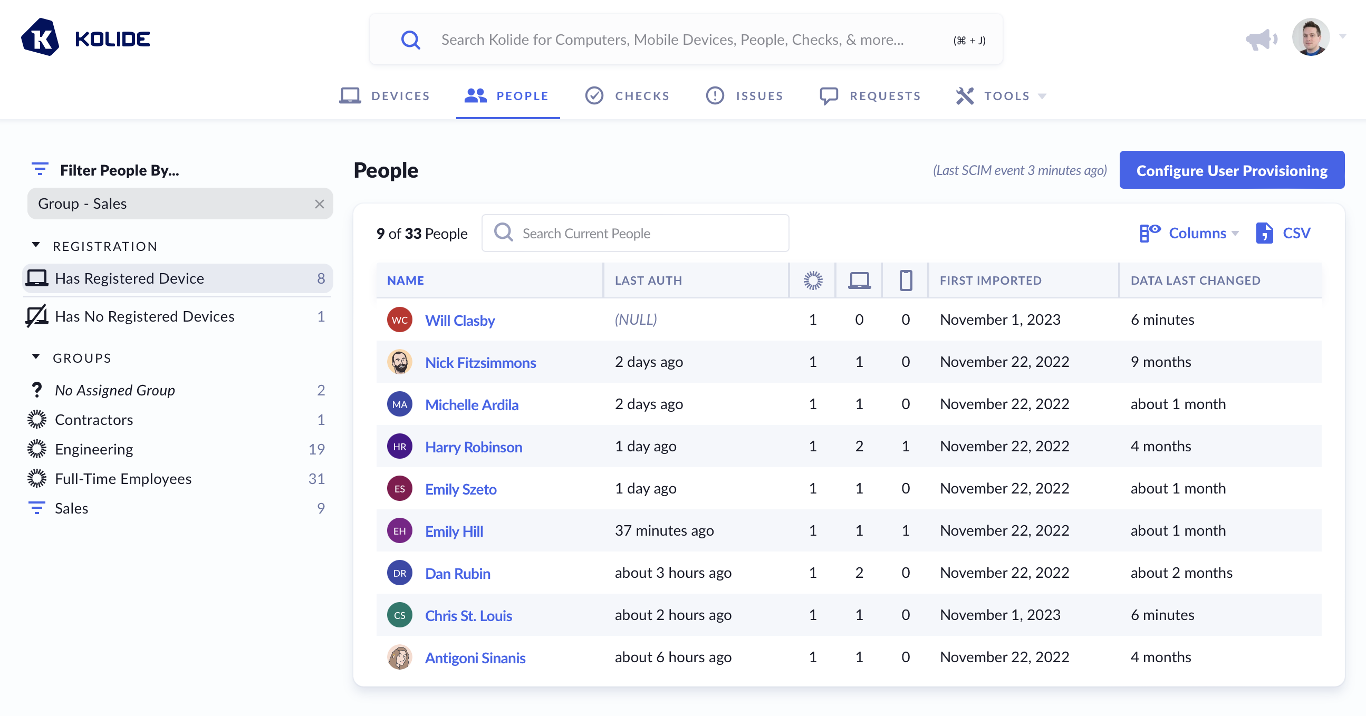Remove the Group - Sales filter

319,204
